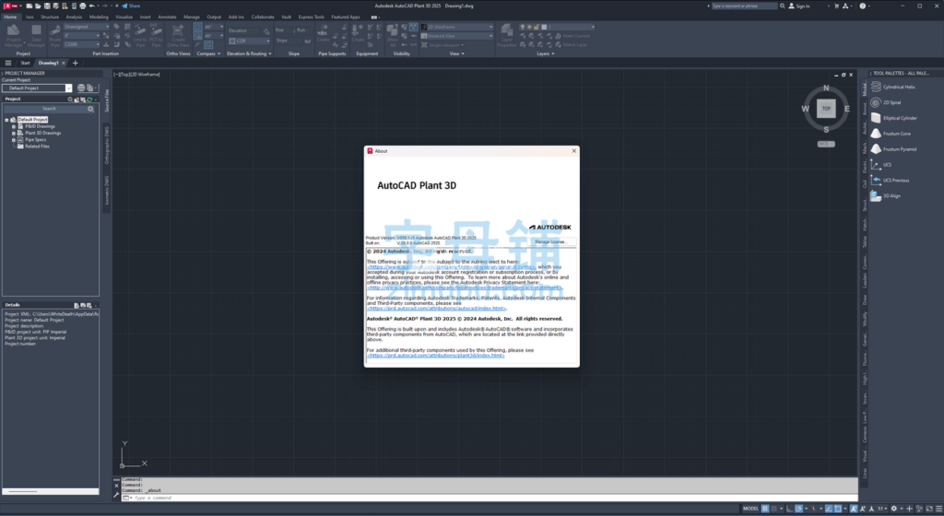
Task: Toggle MODEL space button in status bar
Action: coord(750,508)
